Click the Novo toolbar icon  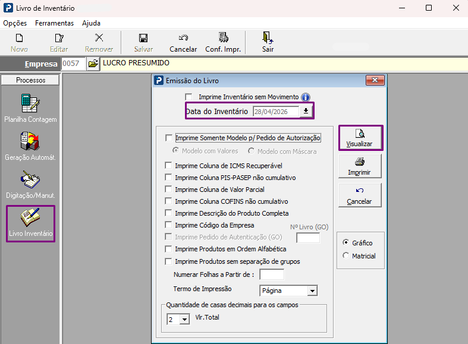click(x=19, y=38)
